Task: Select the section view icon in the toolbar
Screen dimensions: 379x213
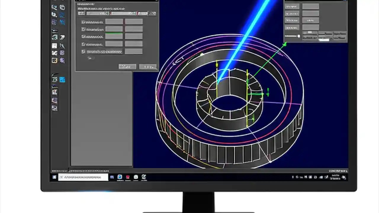Action: 55,53
